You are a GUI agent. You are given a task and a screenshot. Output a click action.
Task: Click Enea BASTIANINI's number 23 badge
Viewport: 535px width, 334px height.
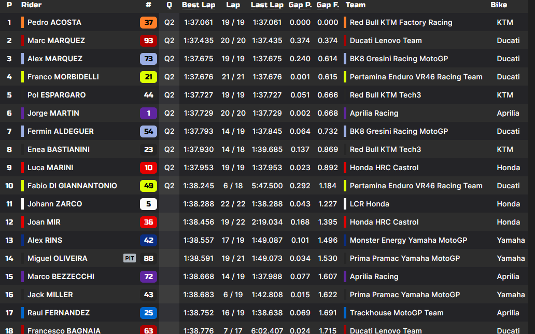(x=148, y=149)
